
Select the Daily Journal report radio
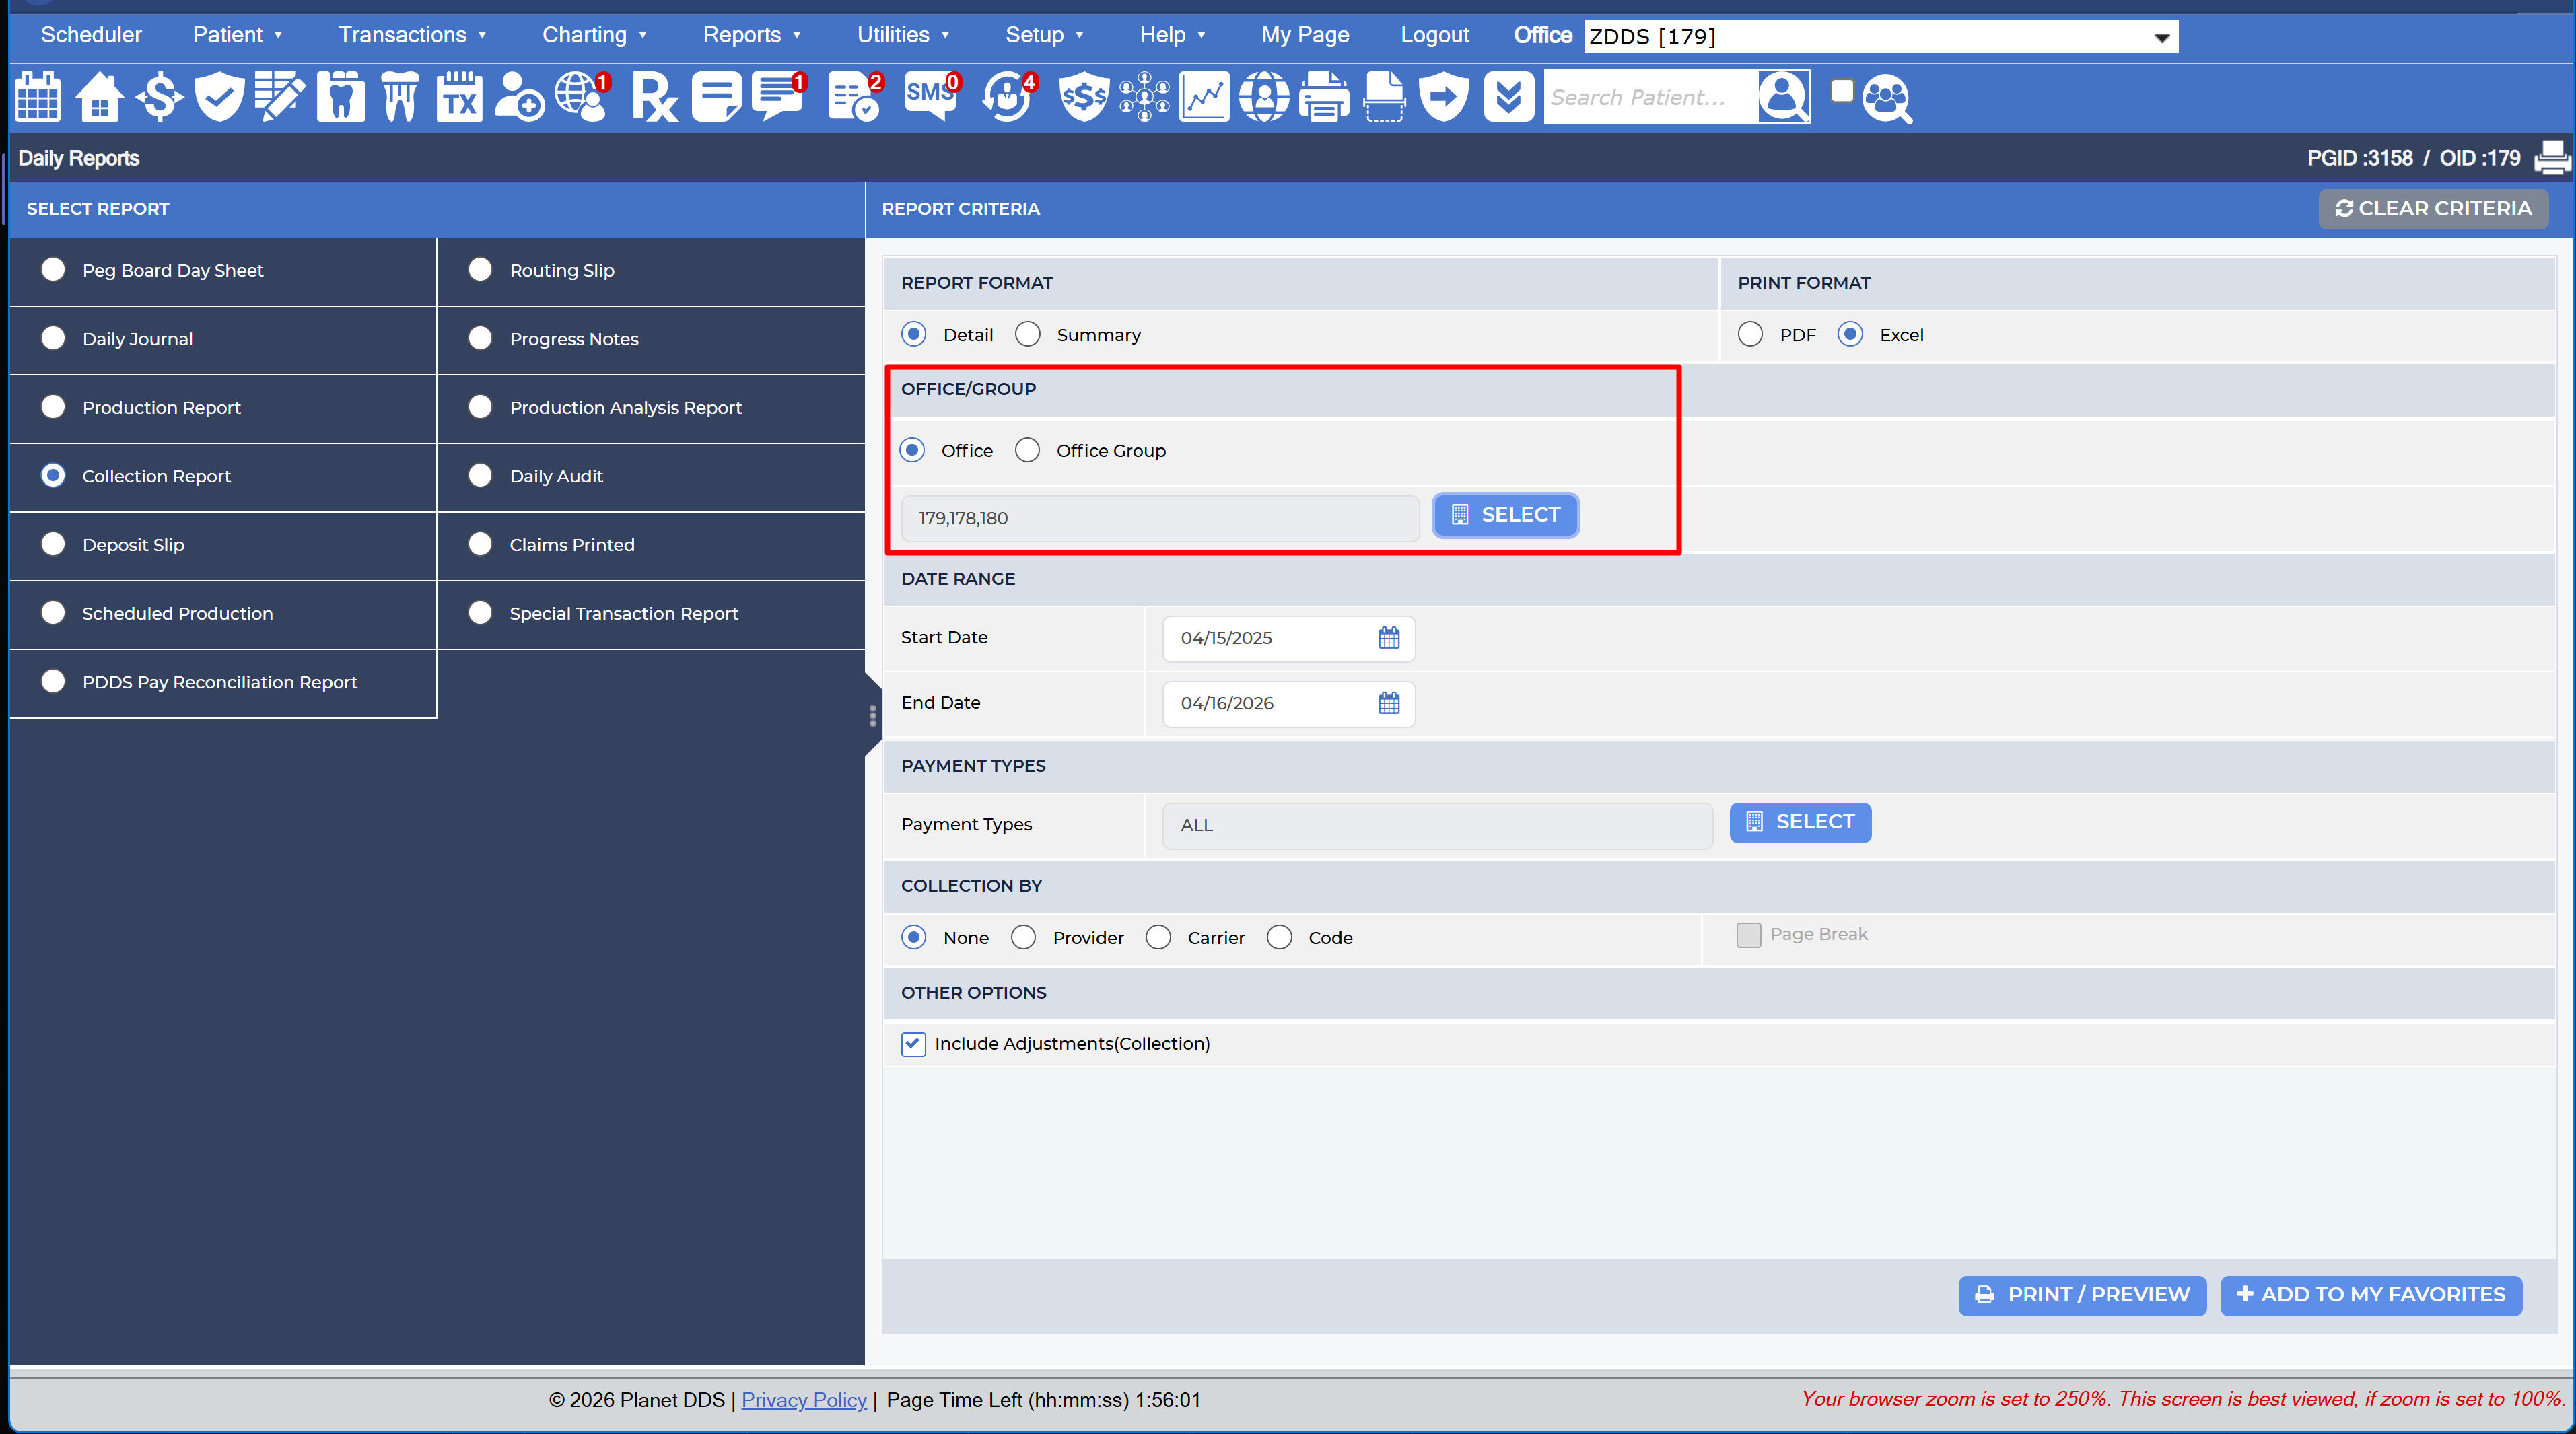[53, 338]
